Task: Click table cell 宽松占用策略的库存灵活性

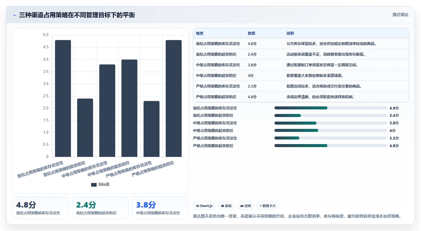Action: (218, 44)
